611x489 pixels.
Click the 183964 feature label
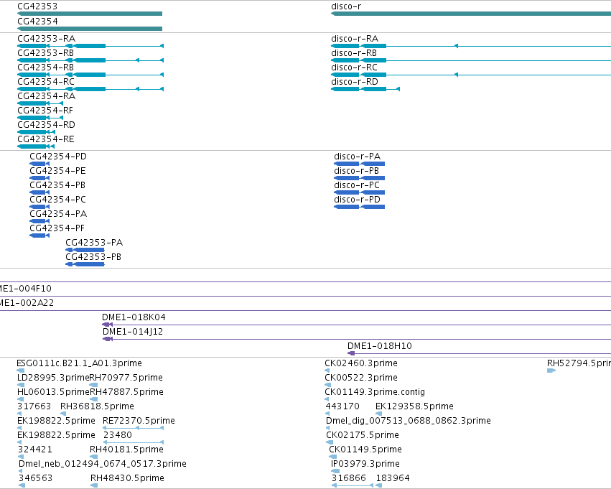click(393, 478)
